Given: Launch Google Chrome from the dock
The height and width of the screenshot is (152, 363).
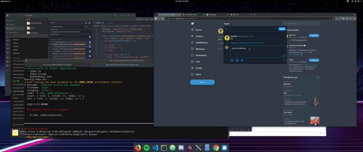Looking at the screenshot, I should [216, 148].
